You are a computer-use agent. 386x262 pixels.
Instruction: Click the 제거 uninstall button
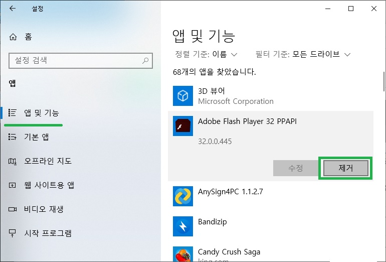click(345, 168)
